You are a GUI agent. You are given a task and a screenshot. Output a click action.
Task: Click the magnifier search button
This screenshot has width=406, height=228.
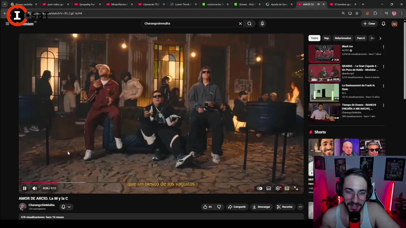pyautogui.click(x=249, y=23)
